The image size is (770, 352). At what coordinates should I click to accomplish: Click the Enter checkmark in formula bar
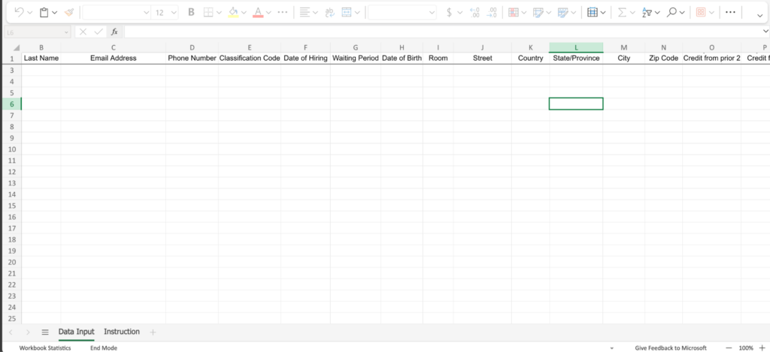click(99, 32)
